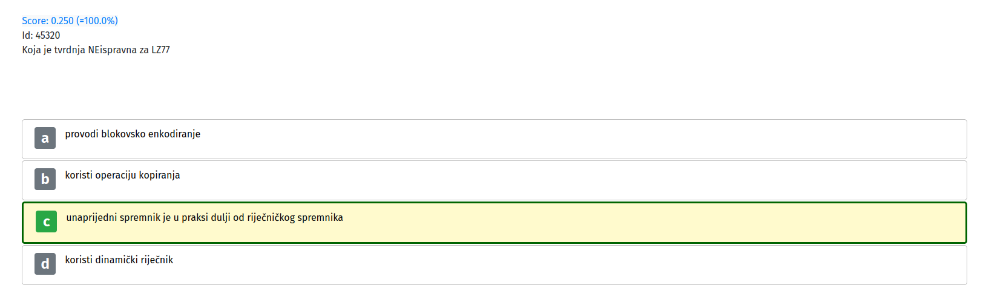Click the green letter 'c' badge

coord(46,221)
